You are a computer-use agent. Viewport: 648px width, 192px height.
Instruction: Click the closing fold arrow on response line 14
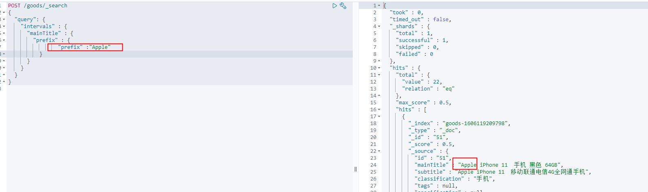[x=379, y=96]
